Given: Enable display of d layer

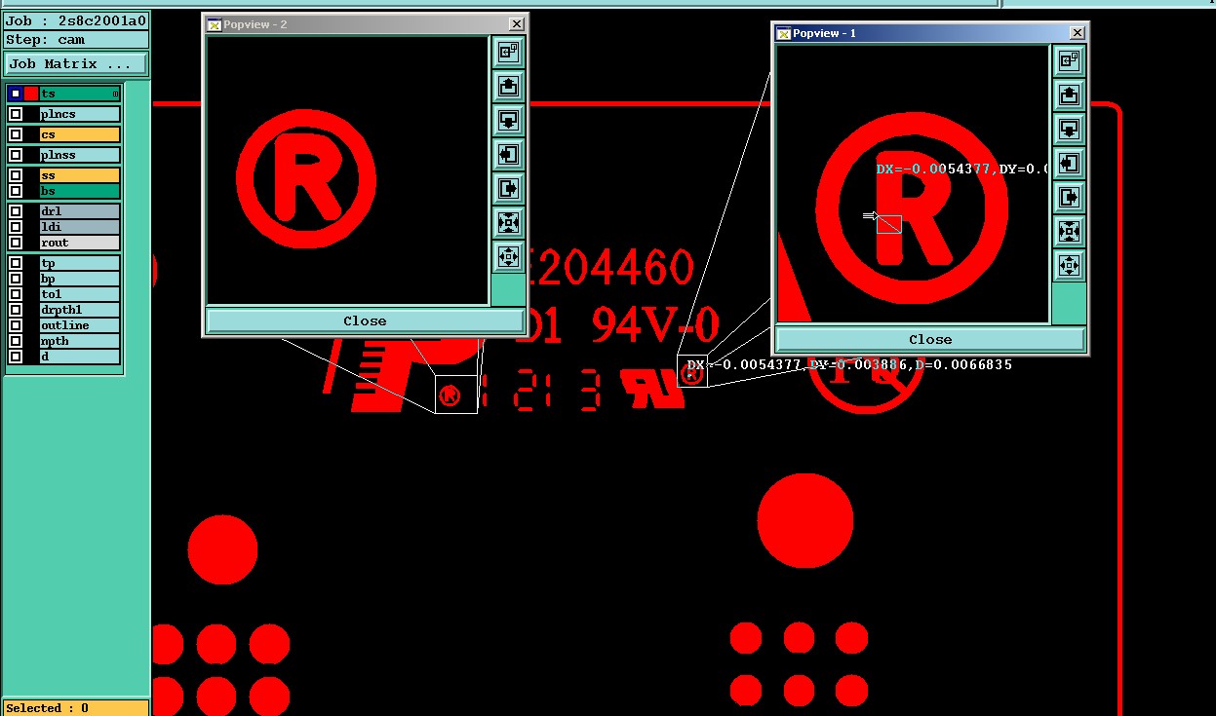Looking at the screenshot, I should [x=16, y=357].
